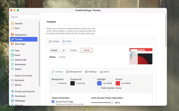Click the Settings gear icon in editor

tap(86, 72)
